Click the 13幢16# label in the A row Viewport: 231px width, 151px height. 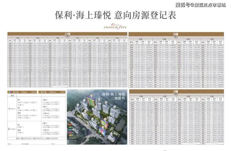coord(46,114)
